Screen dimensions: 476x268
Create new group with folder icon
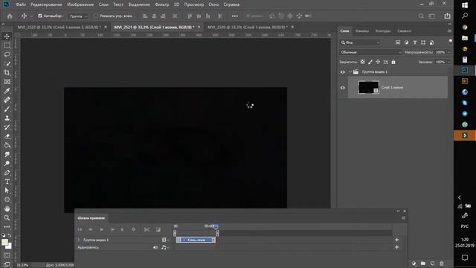click(x=423, y=264)
